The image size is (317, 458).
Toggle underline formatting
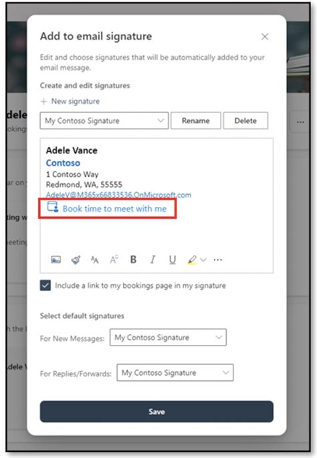173,260
